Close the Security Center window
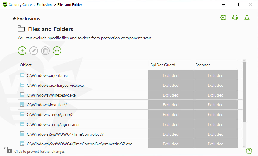This screenshot has width=258, height=156. point(251,4)
